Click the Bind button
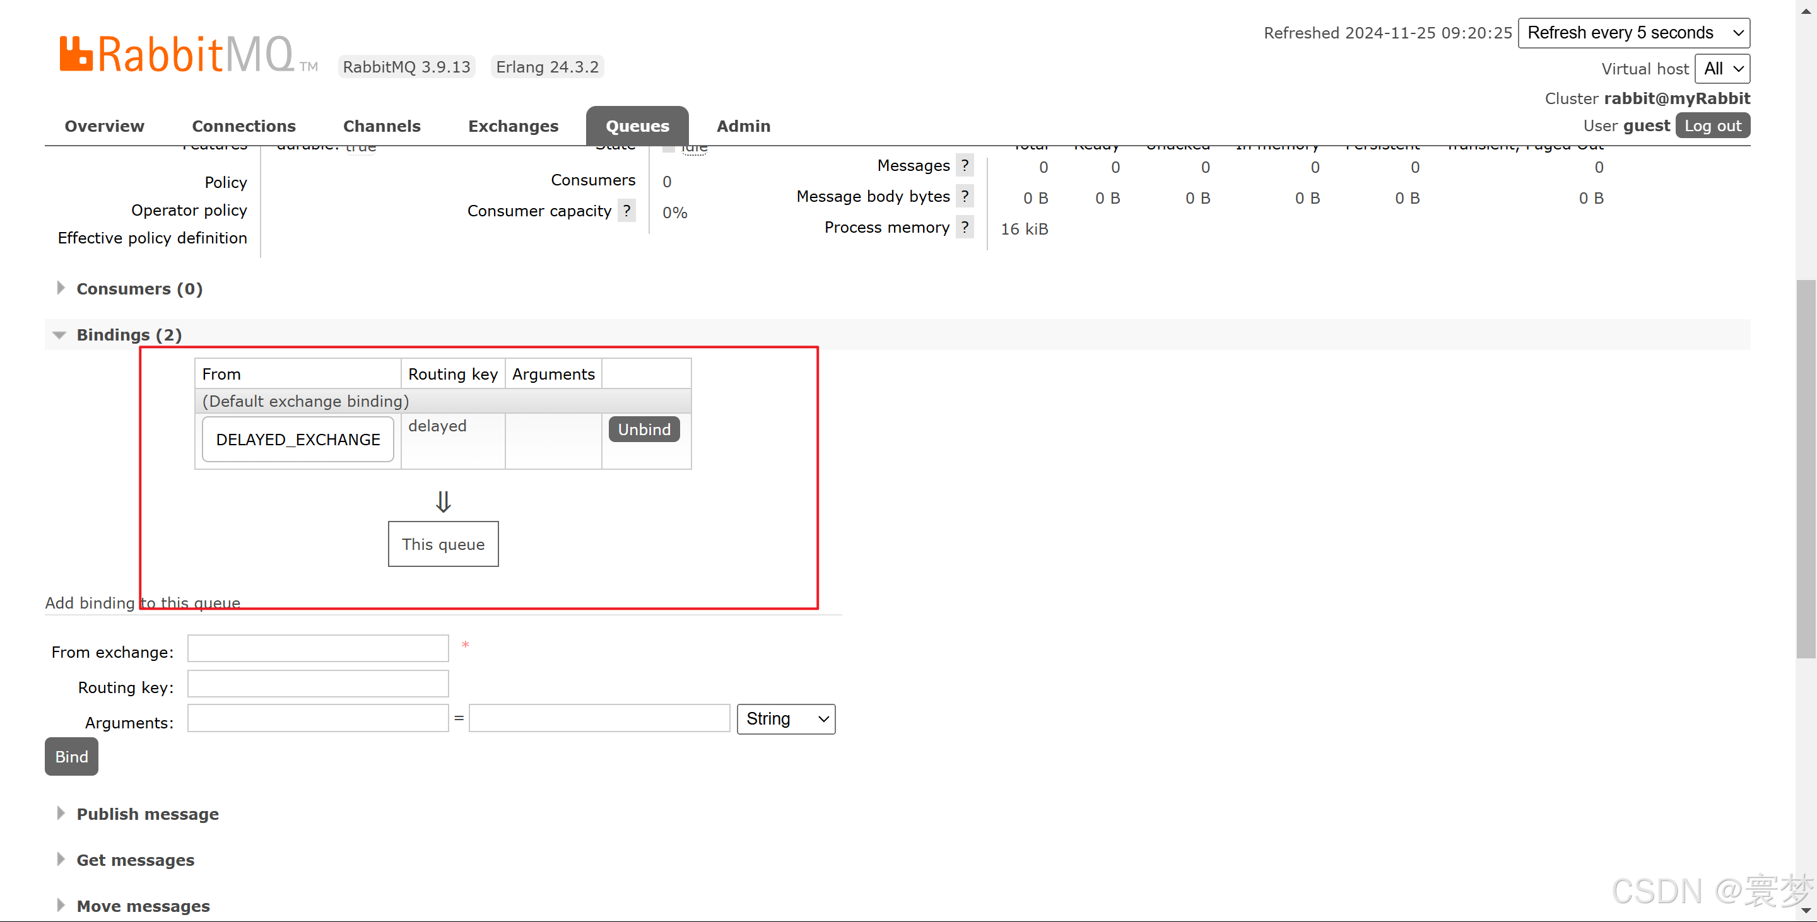This screenshot has width=1817, height=922. 71,756
